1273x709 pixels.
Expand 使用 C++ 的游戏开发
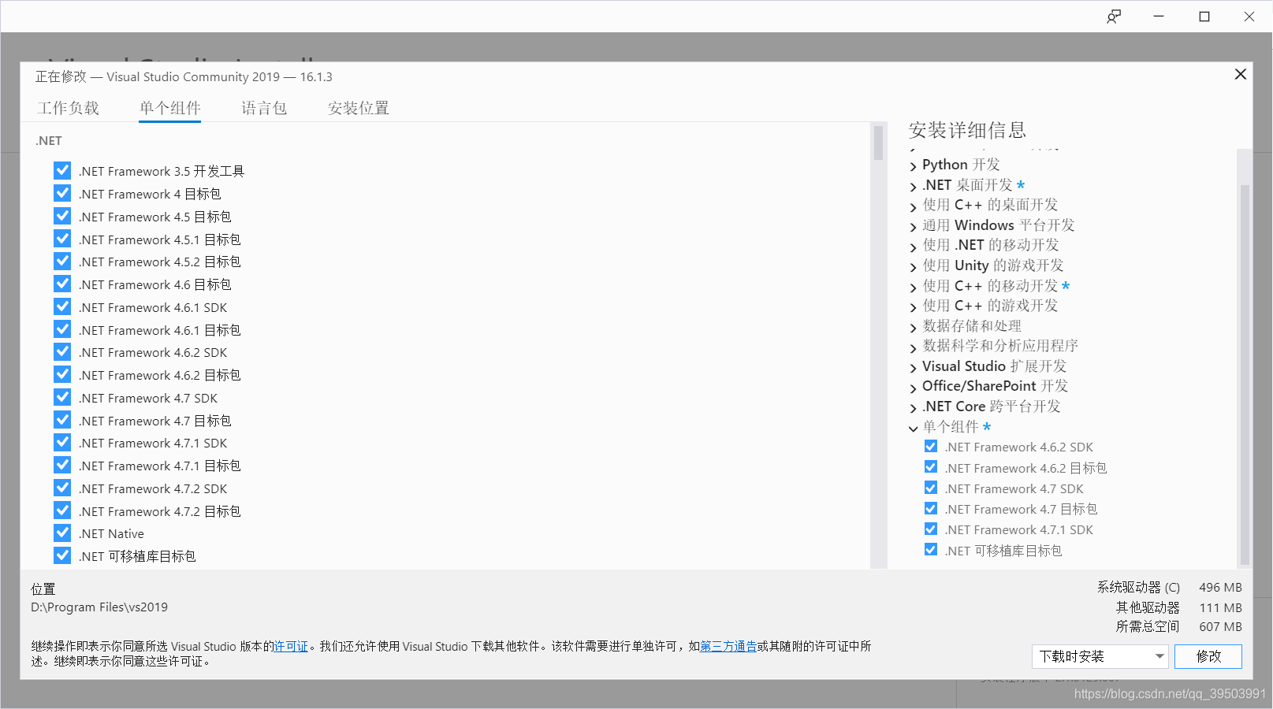[914, 307]
